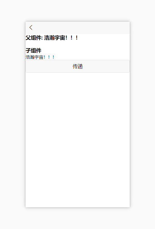The width and height of the screenshot is (155, 229).
Task: Click the right side of the top navigation bar
Action: click(117, 28)
